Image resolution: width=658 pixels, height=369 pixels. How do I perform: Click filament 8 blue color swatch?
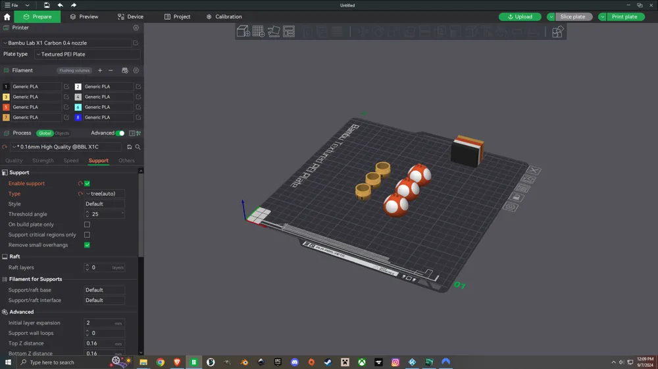click(x=78, y=118)
